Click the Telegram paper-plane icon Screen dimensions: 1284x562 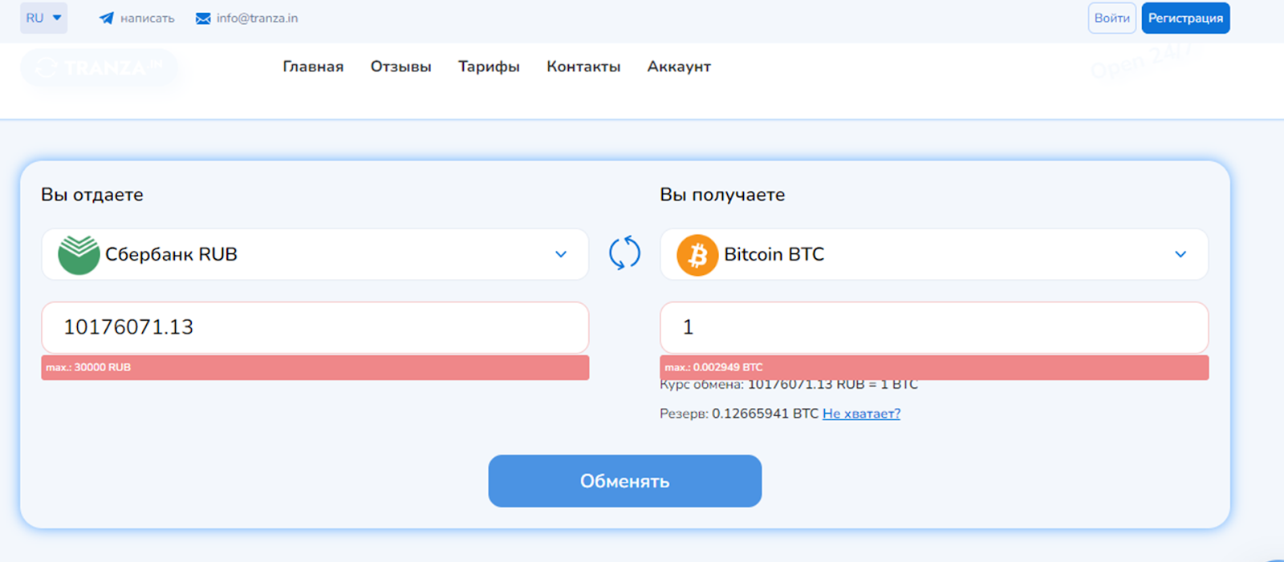point(106,18)
